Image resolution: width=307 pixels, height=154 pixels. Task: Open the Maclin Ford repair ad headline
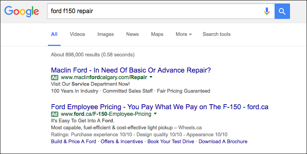point(131,70)
